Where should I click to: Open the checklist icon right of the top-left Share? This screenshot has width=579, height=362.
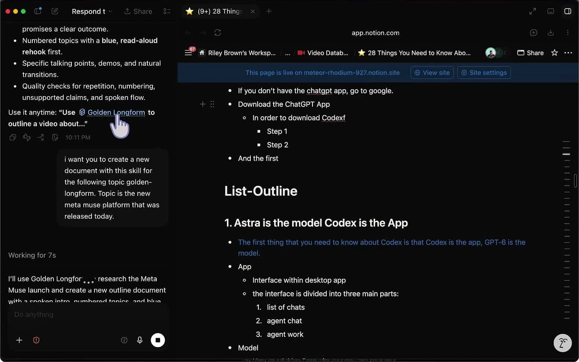pos(167,12)
